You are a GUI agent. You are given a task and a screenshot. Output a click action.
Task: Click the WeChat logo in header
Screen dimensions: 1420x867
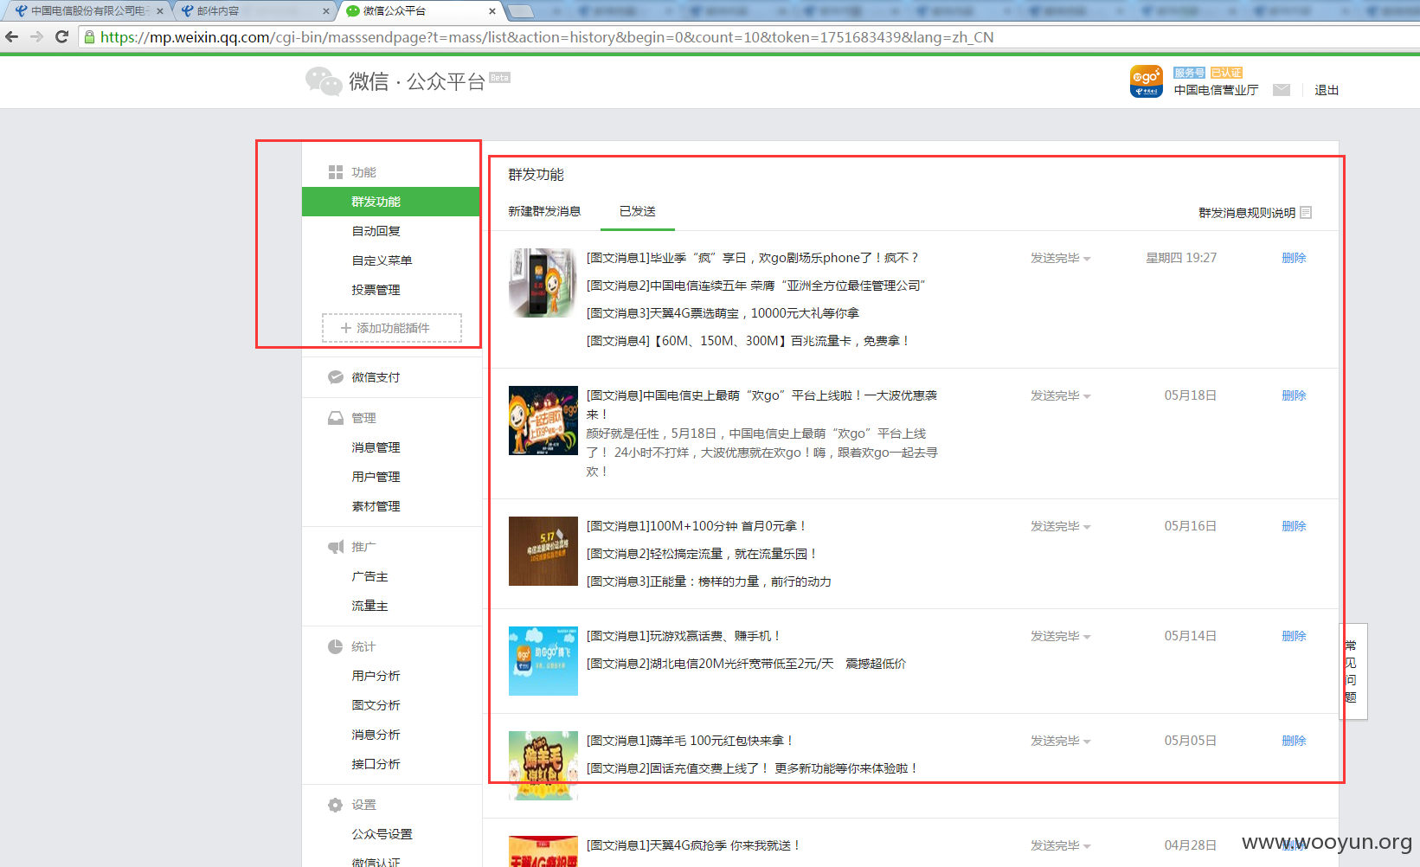[324, 81]
